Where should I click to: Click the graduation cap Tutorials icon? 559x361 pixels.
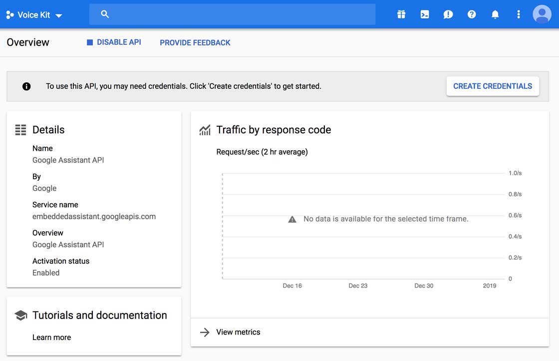point(20,316)
